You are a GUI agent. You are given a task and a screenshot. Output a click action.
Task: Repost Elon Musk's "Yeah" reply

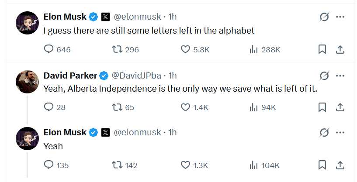(x=117, y=165)
